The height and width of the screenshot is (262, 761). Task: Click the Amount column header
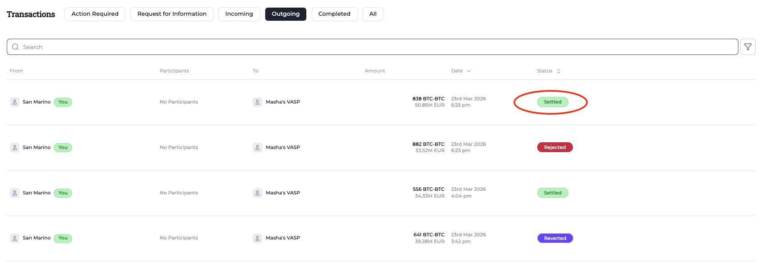tap(375, 71)
